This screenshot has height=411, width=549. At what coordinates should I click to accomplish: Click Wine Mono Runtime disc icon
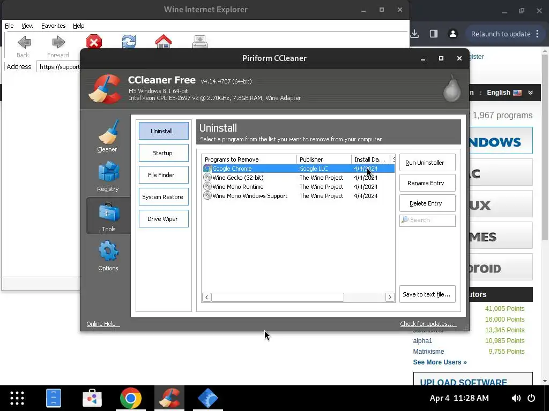point(207,187)
